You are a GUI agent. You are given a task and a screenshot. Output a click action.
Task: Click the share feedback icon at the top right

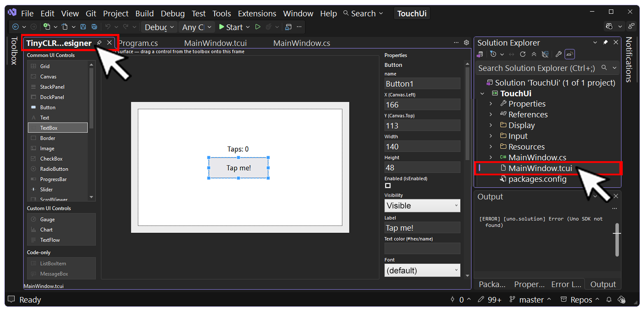[x=631, y=26]
